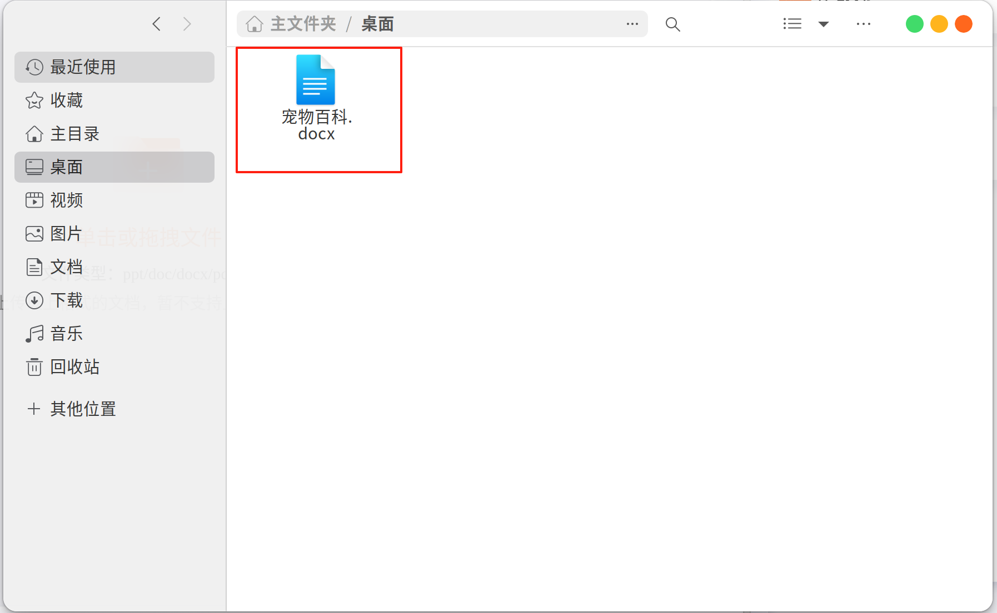Toggle 桌面 selection in the sidebar
Viewport: 997px width, 613px height.
pos(66,167)
